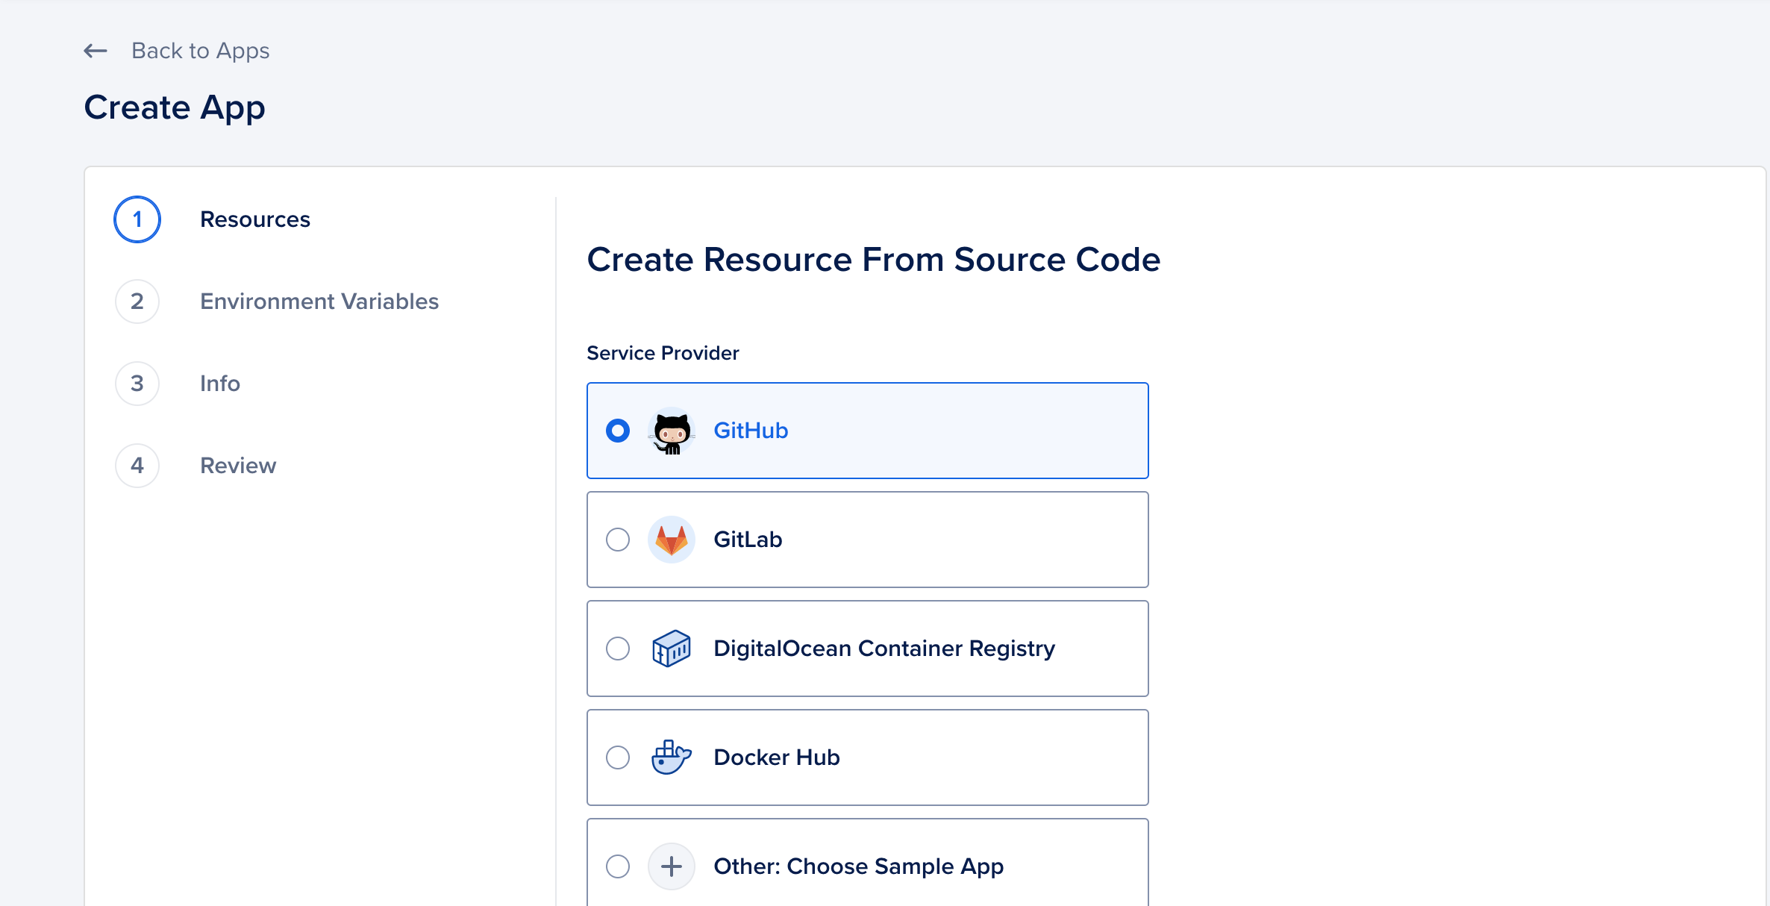This screenshot has width=1770, height=906.
Task: Jump to the Review step
Action: click(238, 466)
